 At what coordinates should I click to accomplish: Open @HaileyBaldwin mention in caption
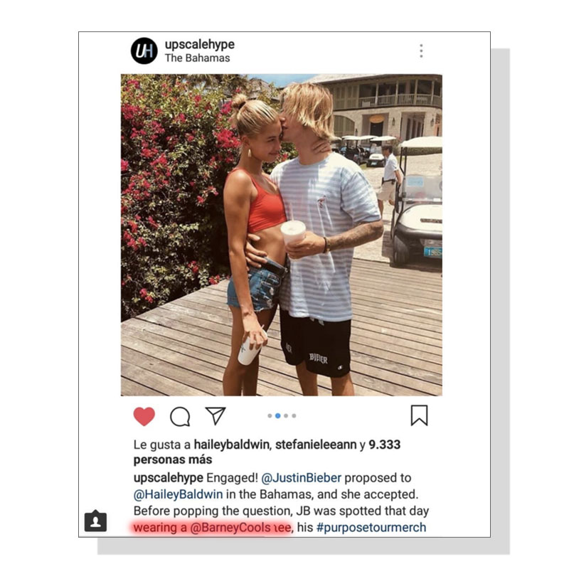click(179, 494)
